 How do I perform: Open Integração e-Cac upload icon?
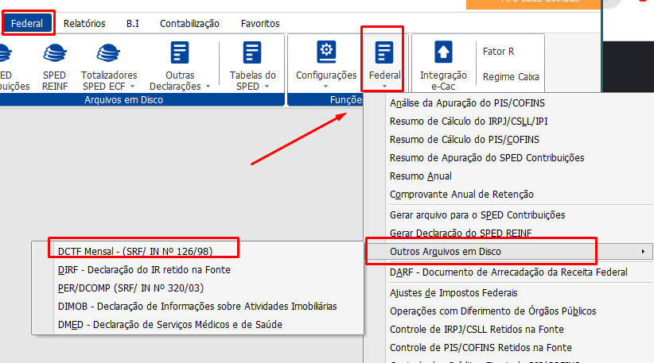click(x=443, y=52)
